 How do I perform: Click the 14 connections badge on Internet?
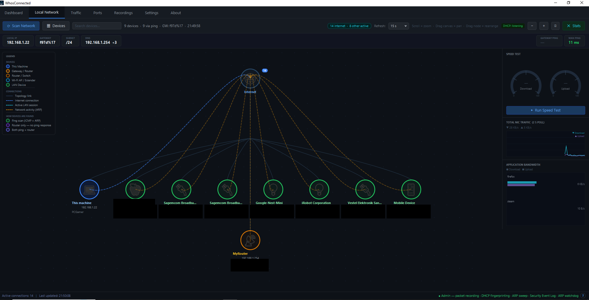tap(265, 71)
